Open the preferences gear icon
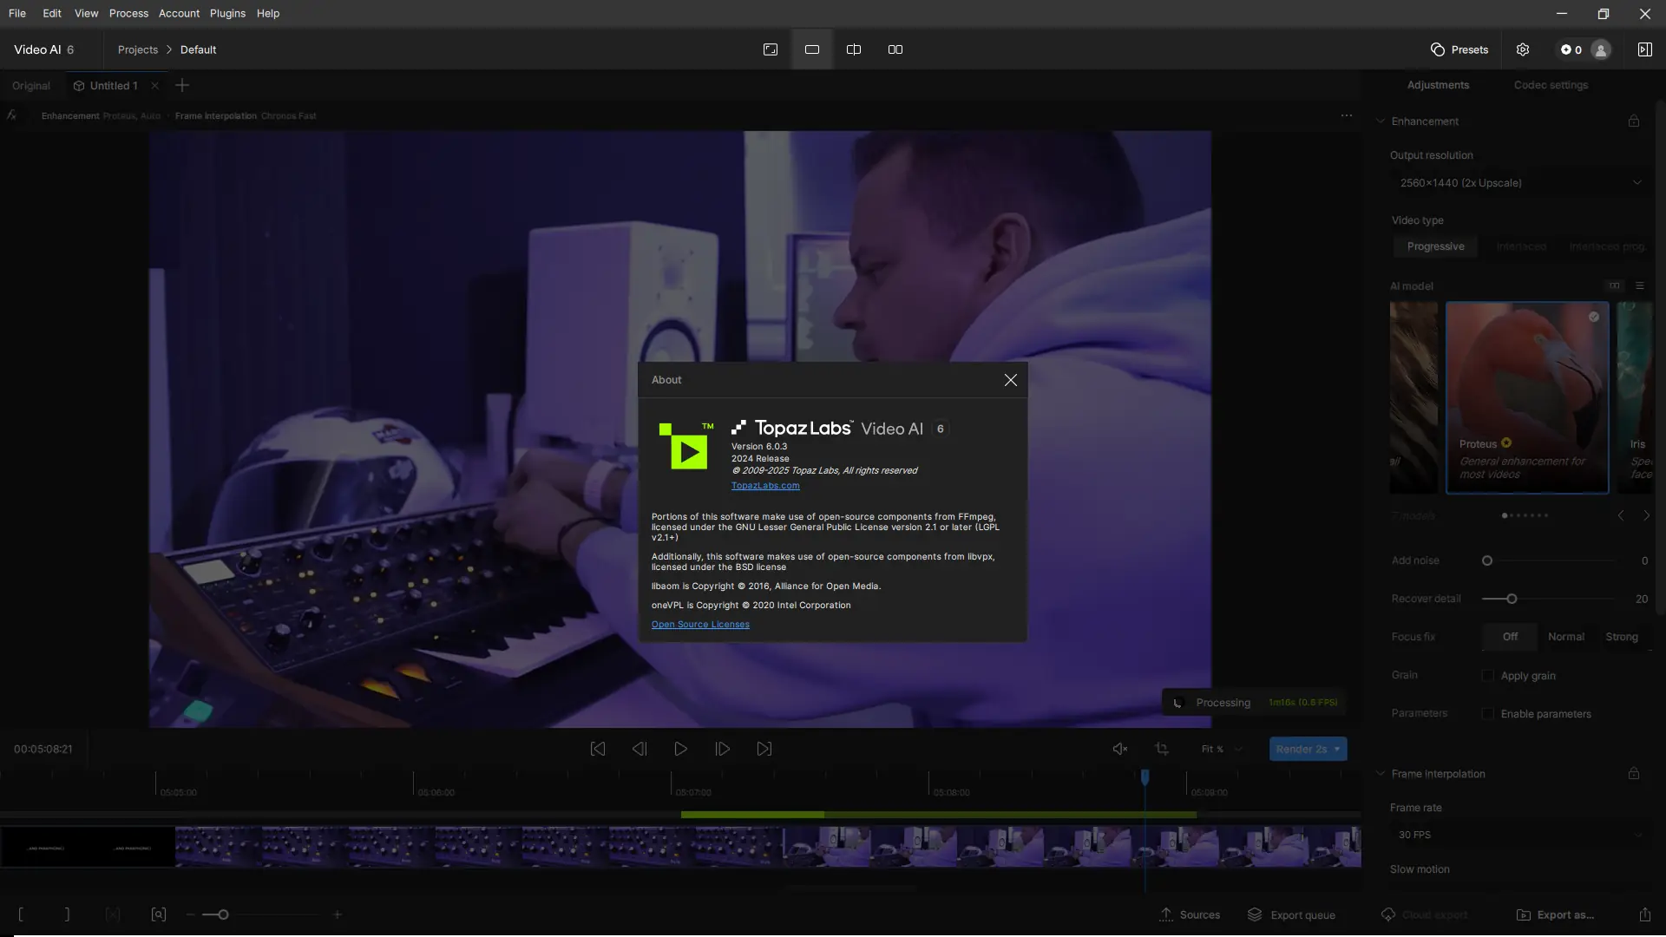This screenshot has height=937, width=1666. 1522,49
